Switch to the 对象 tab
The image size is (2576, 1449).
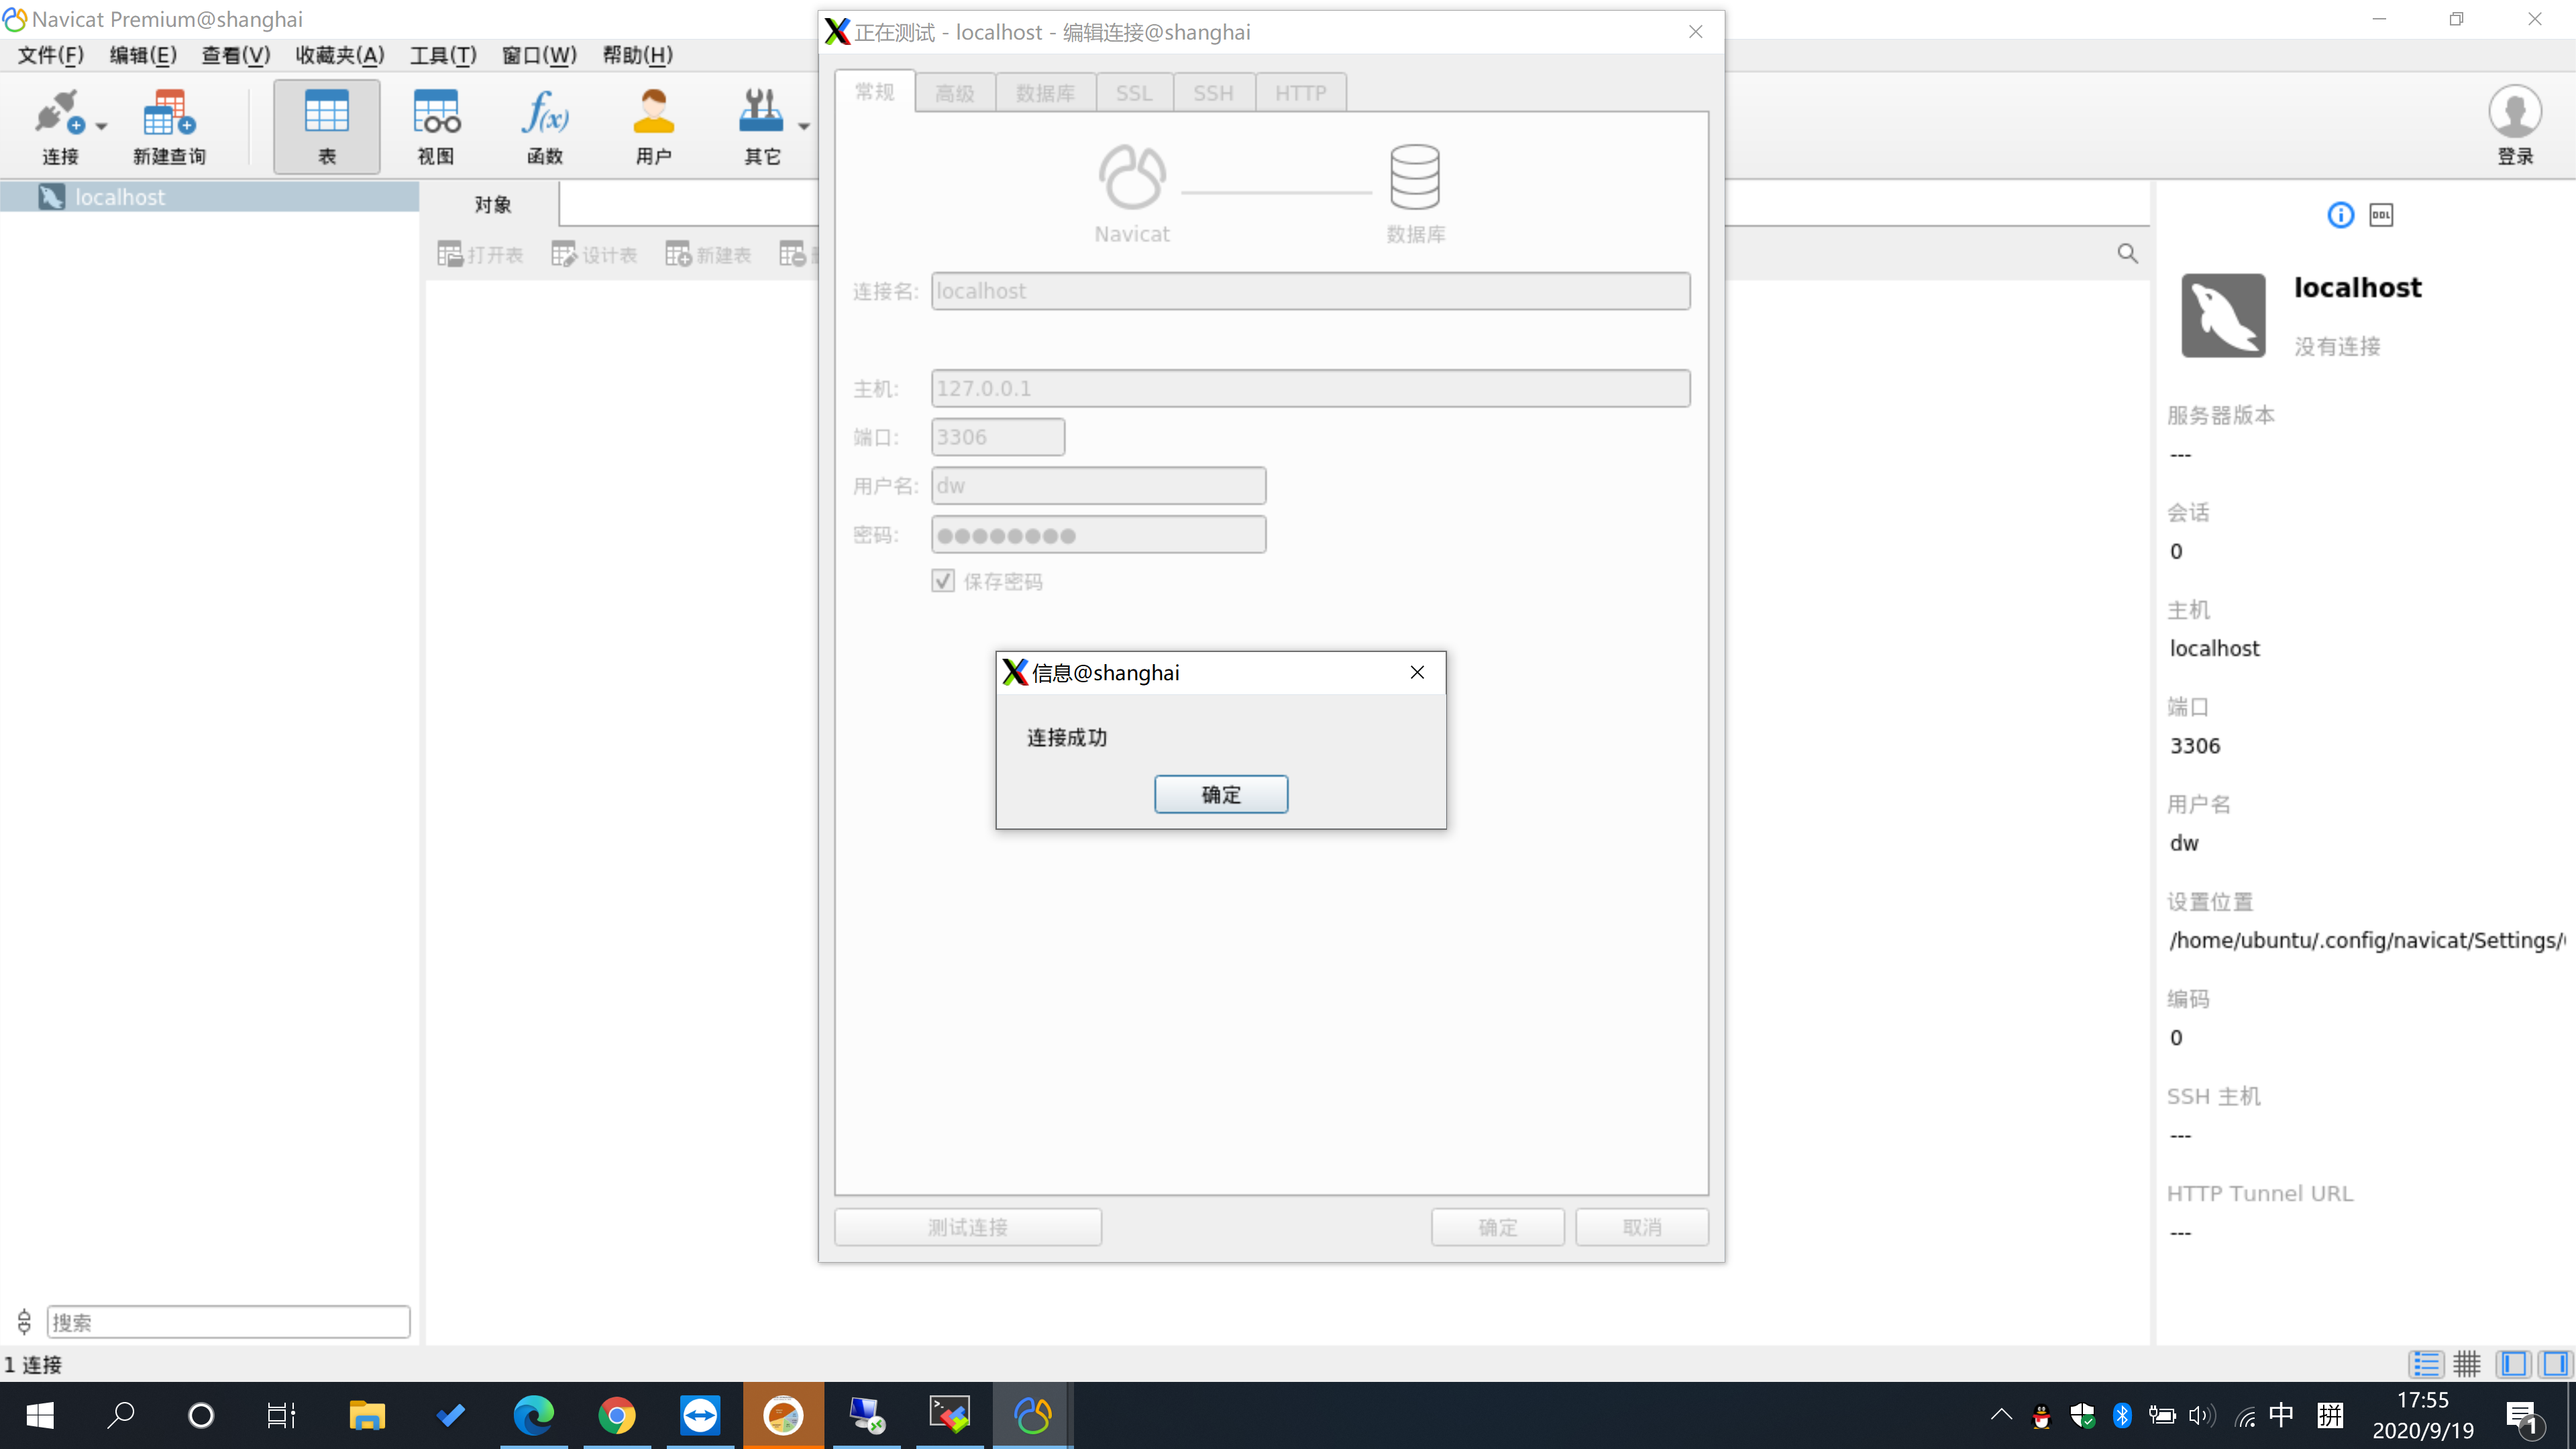coord(492,204)
